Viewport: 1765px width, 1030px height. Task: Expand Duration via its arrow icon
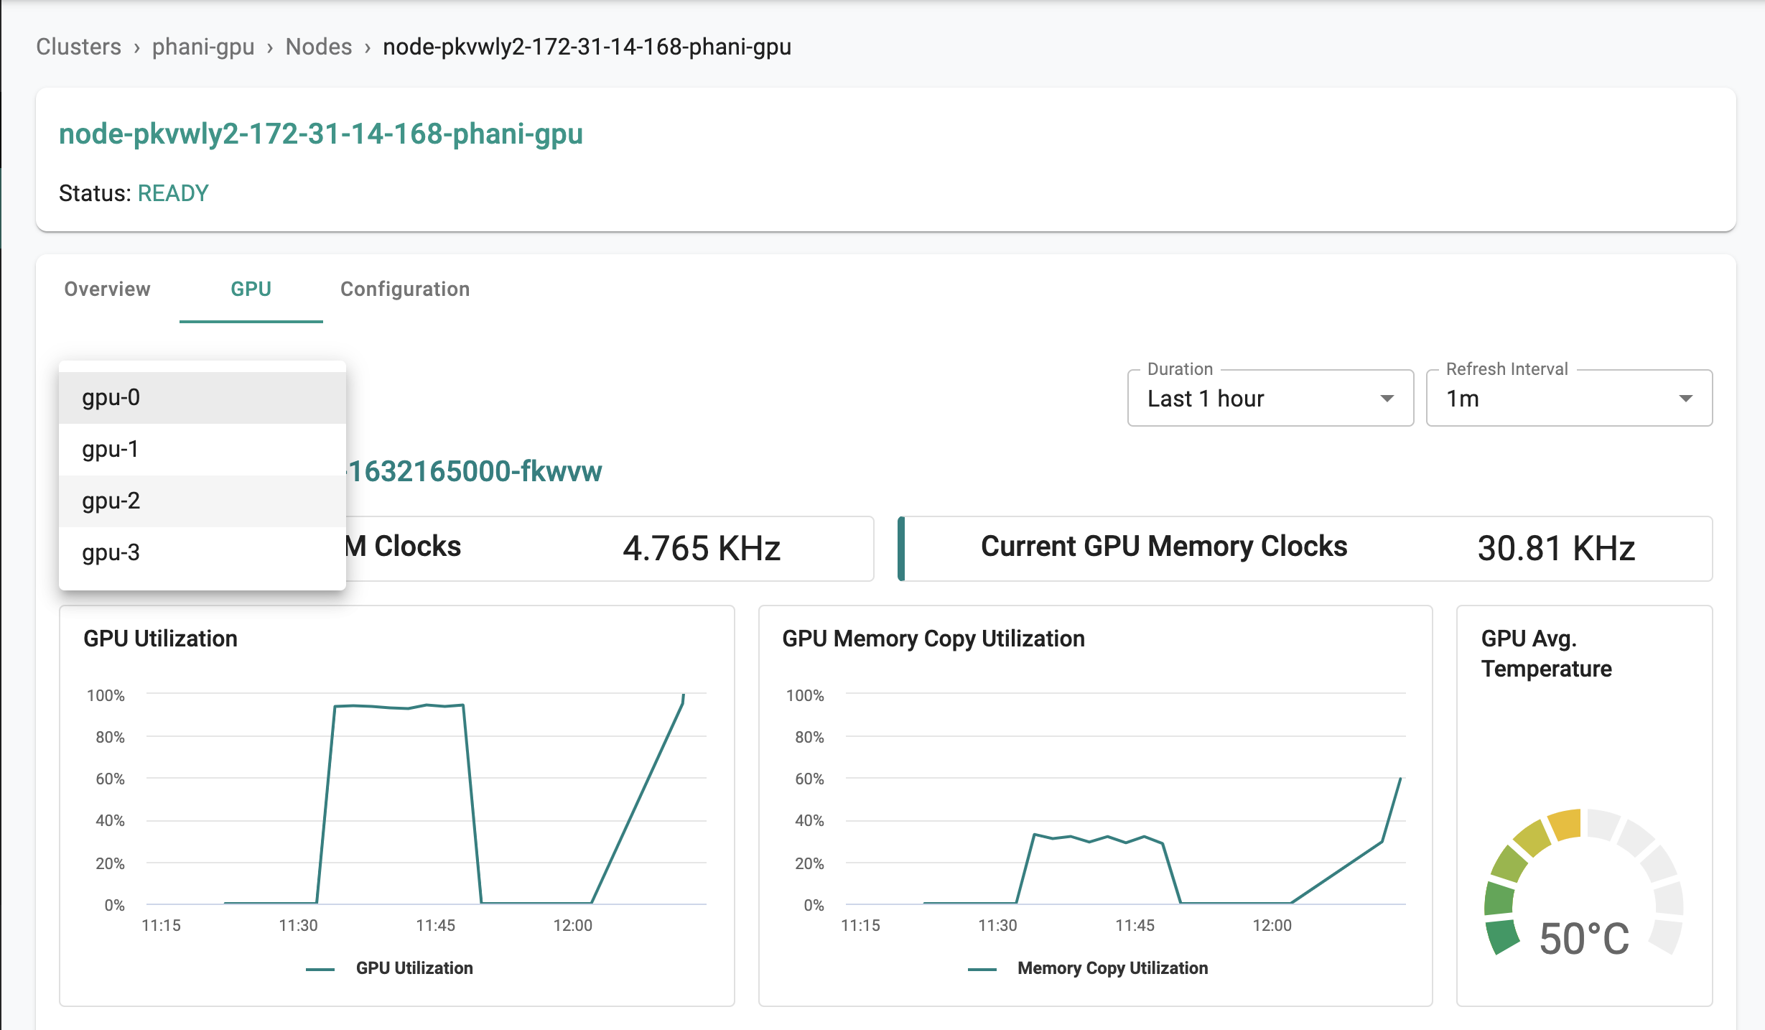click(1387, 399)
